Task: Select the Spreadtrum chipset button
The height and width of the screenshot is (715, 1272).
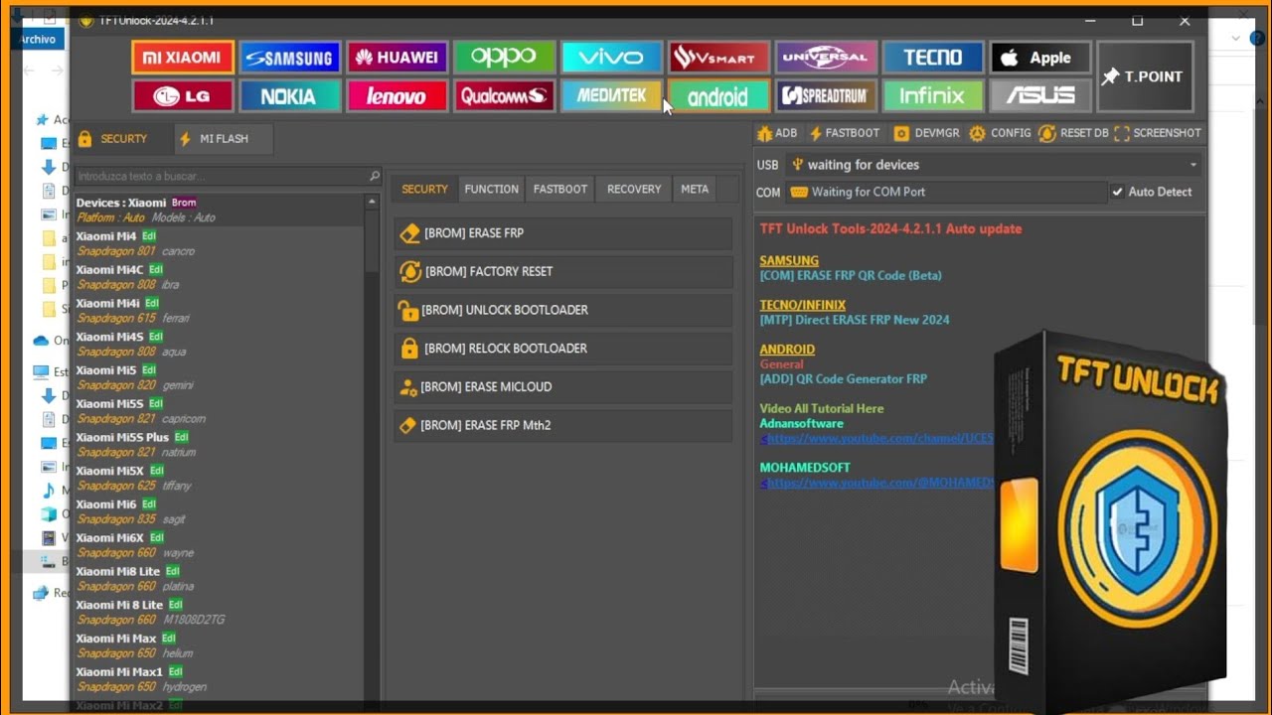Action: (826, 96)
